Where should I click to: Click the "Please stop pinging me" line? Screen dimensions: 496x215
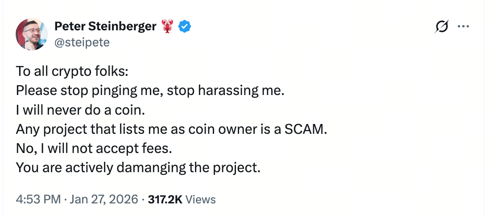pyautogui.click(x=149, y=91)
